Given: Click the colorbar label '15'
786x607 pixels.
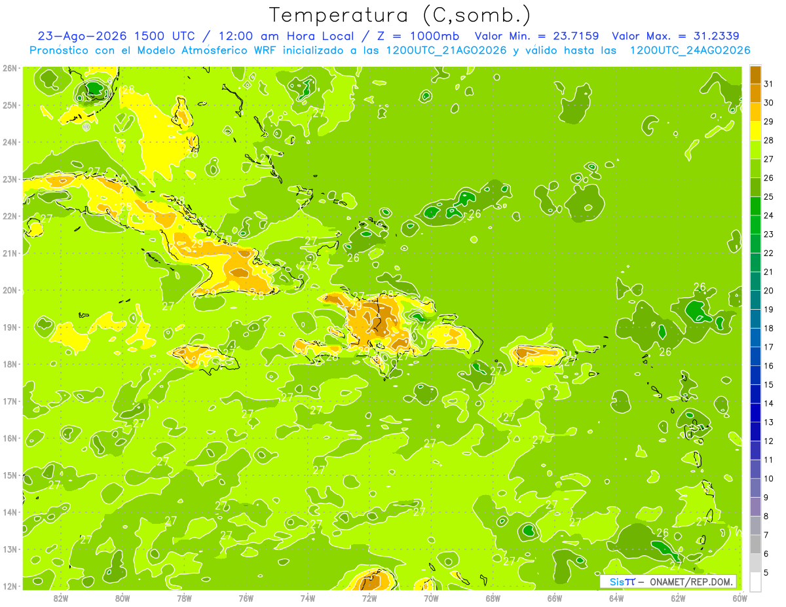Looking at the screenshot, I should pyautogui.click(x=768, y=384).
